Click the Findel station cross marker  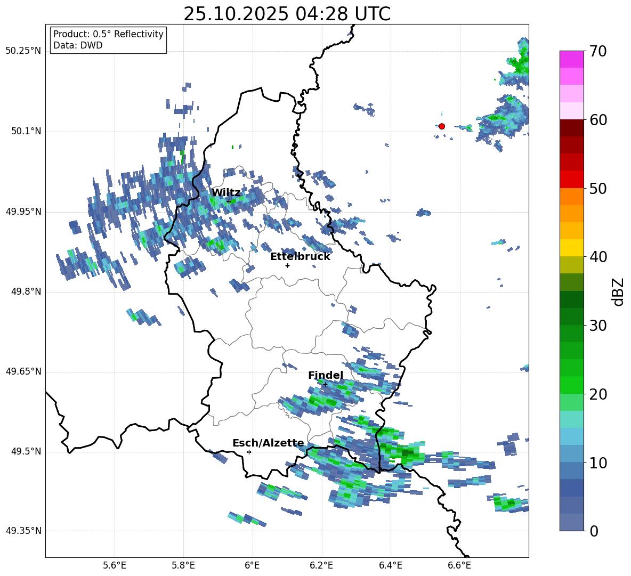click(325, 385)
